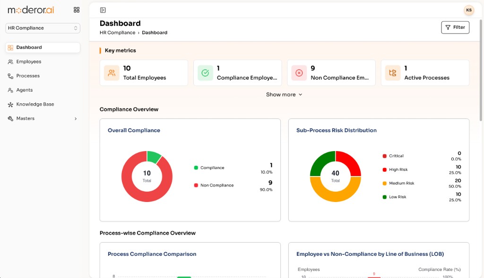
Task: Toggle the Compliance legend entry
Action: pyautogui.click(x=209, y=168)
